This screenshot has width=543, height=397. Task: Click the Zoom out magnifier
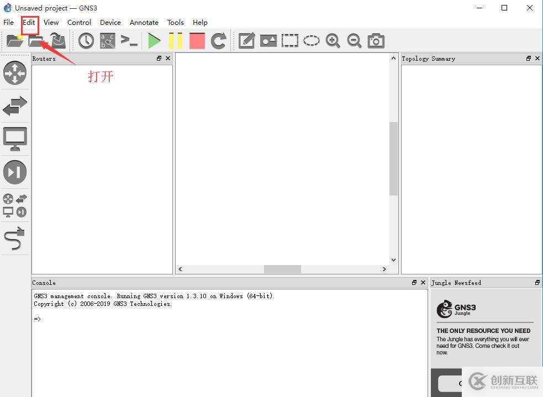point(354,41)
